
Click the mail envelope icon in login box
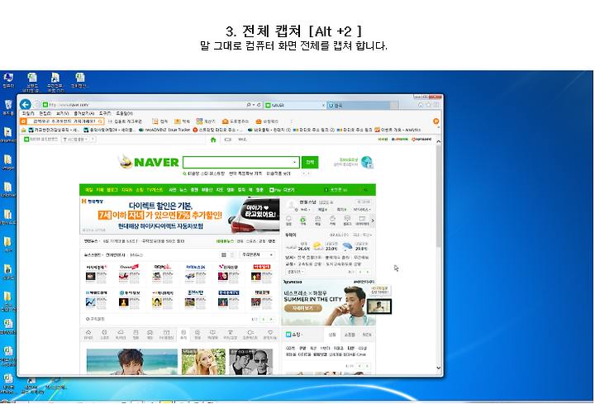pos(317,220)
